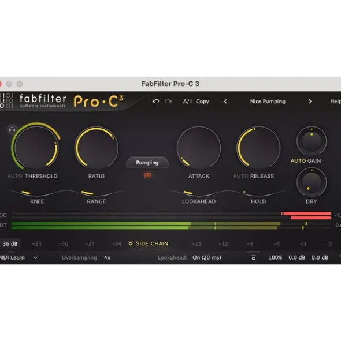
Task: Click the Attack knob
Action: pyautogui.click(x=198, y=148)
